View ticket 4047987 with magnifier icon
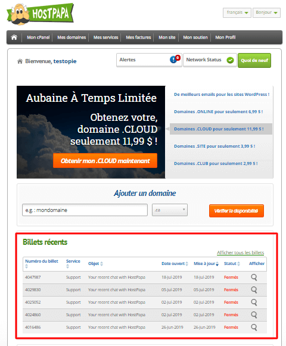The image size is (286, 346). click(254, 277)
